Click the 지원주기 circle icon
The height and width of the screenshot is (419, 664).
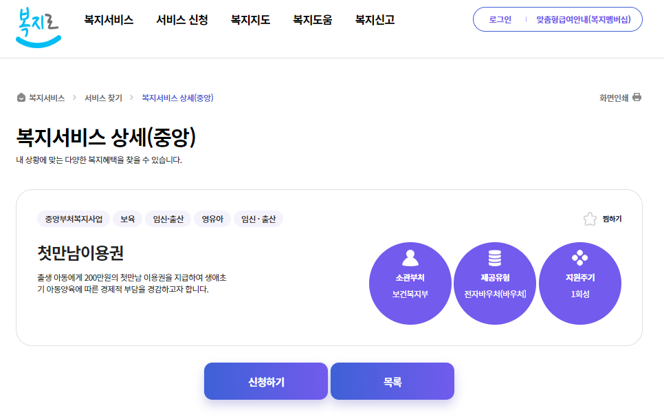pyautogui.click(x=580, y=283)
